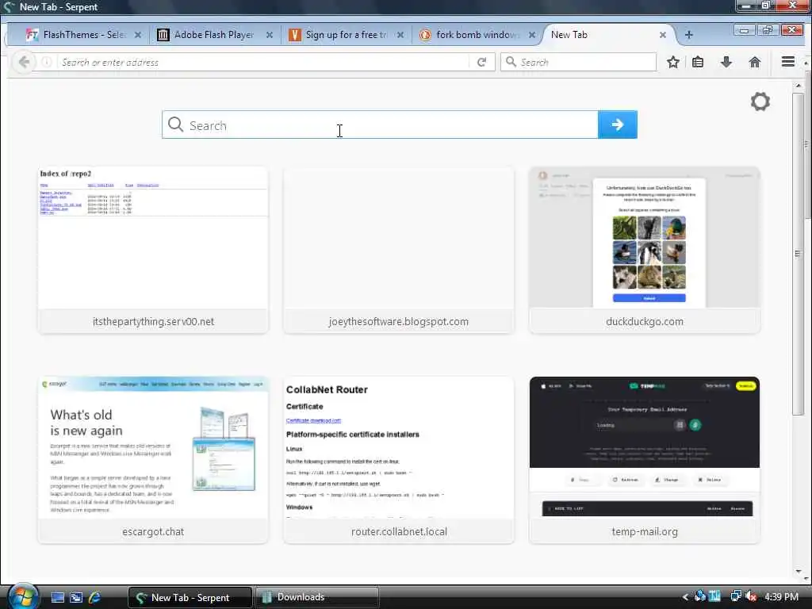Click Show Desktop quick launch icon
The image size is (812, 609).
coord(57,597)
